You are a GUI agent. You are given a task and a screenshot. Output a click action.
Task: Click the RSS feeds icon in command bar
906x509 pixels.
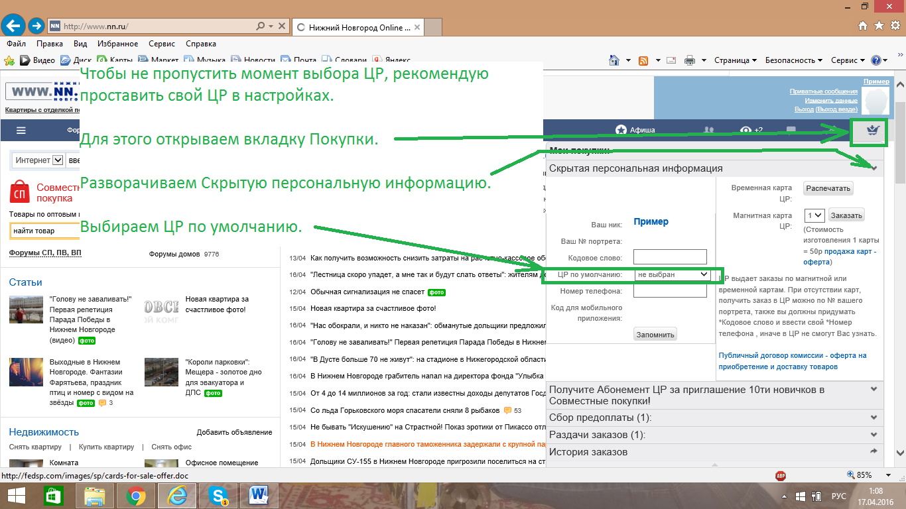click(643, 60)
